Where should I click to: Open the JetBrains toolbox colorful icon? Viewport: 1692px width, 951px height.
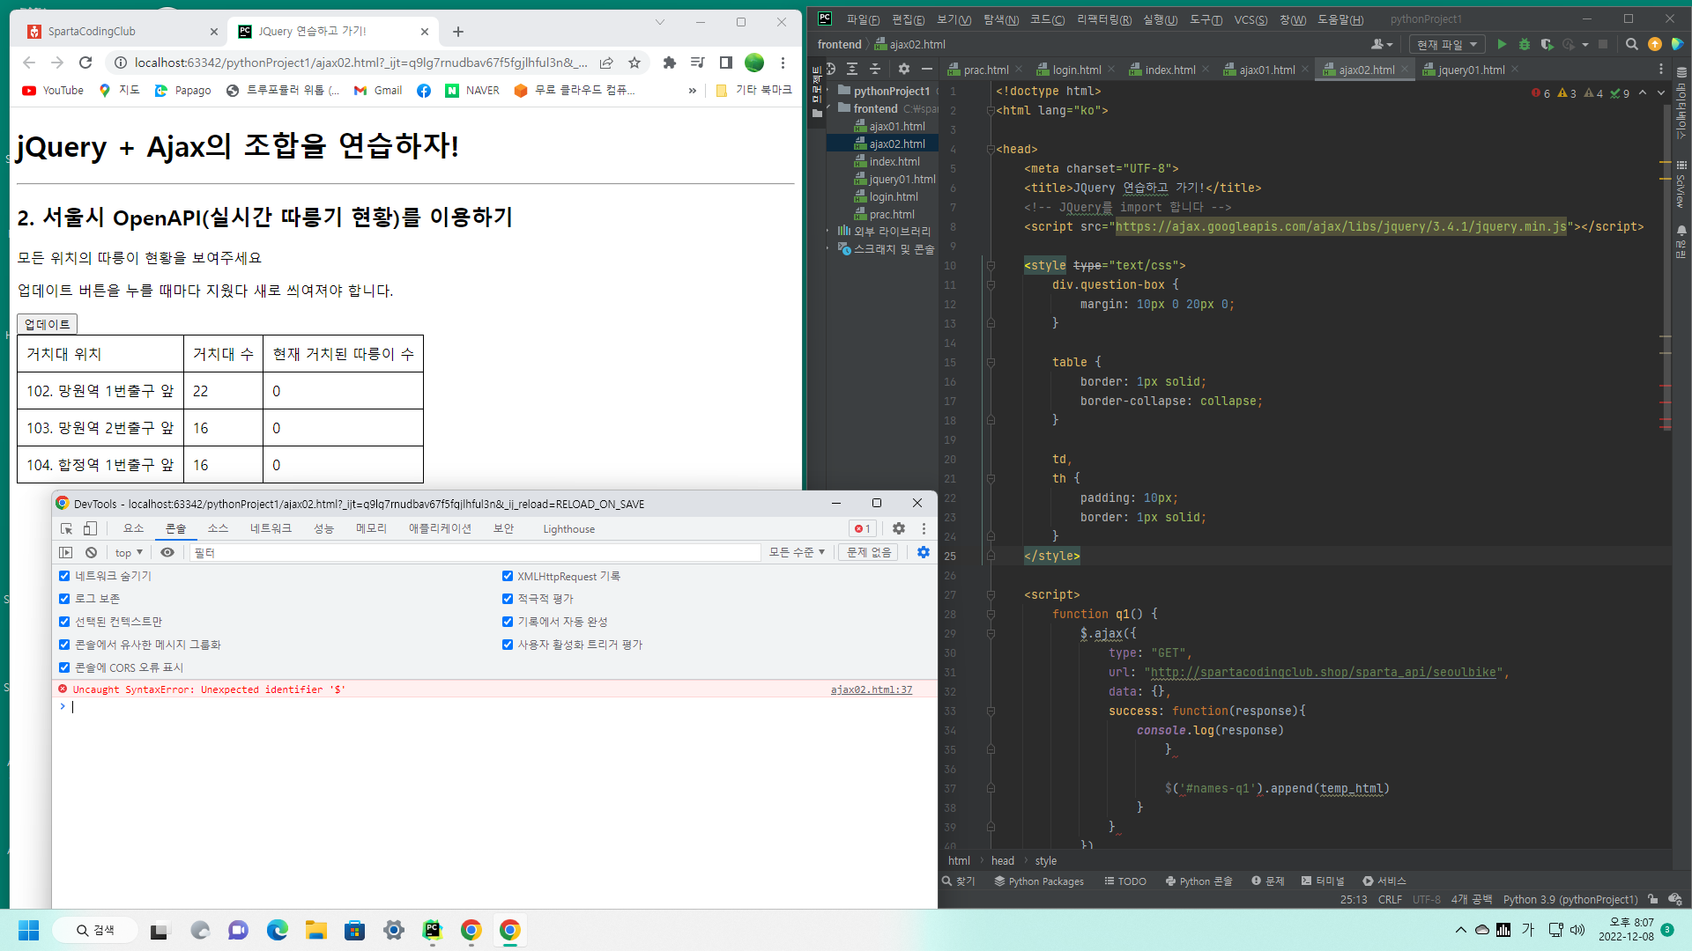(x=1678, y=44)
